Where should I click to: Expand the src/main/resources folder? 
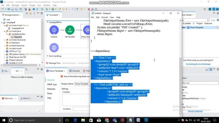click(x=4, y=40)
